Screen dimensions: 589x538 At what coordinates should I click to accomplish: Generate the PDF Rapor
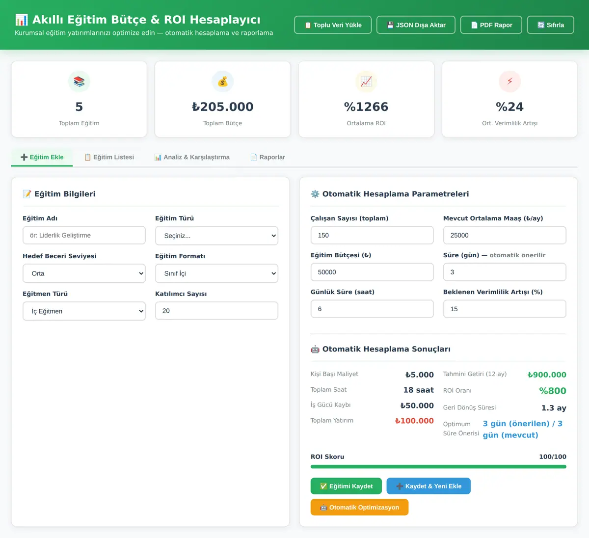[491, 25]
